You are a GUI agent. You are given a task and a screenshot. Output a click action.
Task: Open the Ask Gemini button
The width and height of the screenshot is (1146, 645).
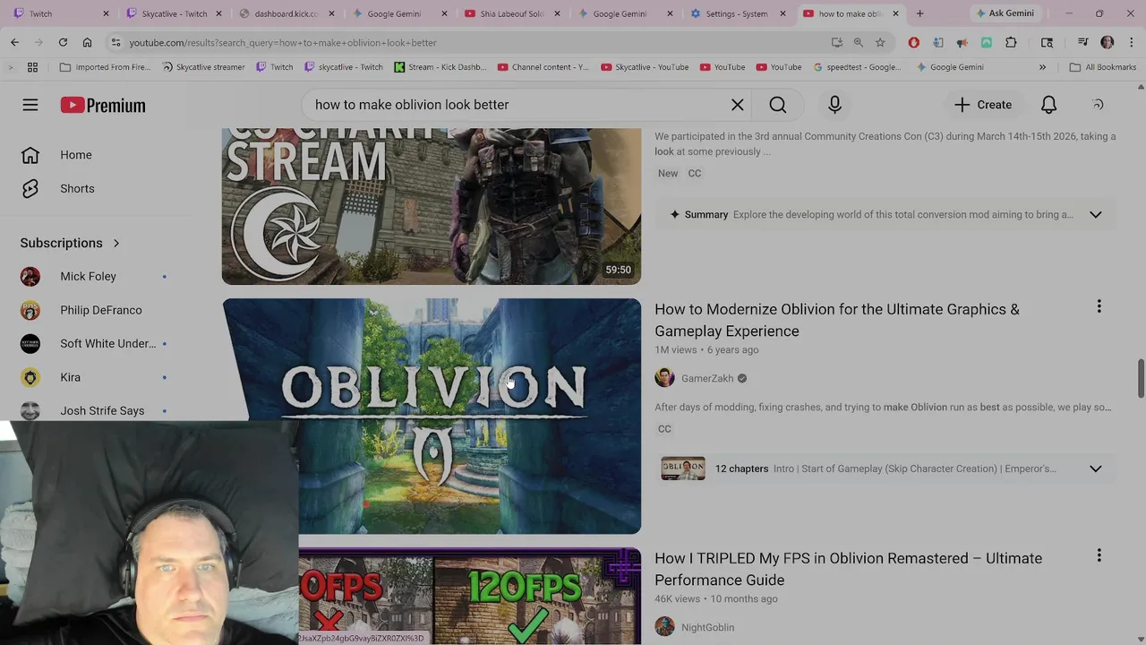[x=1004, y=13]
